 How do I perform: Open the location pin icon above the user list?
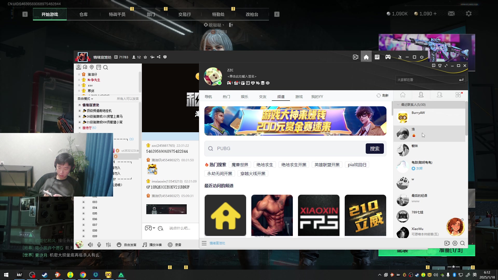92,67
